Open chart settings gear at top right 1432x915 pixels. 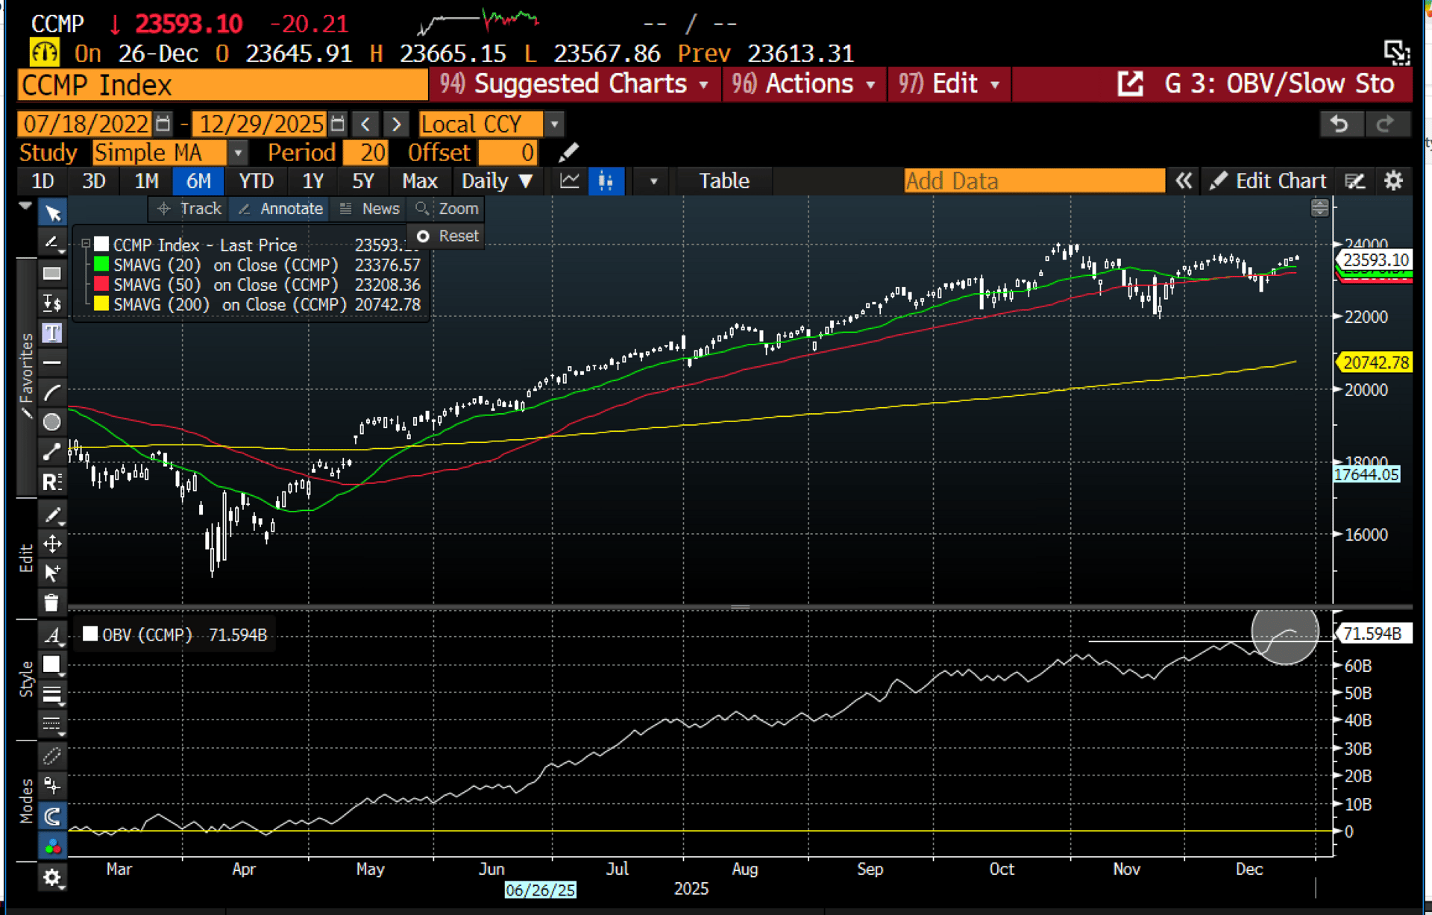(x=1393, y=181)
